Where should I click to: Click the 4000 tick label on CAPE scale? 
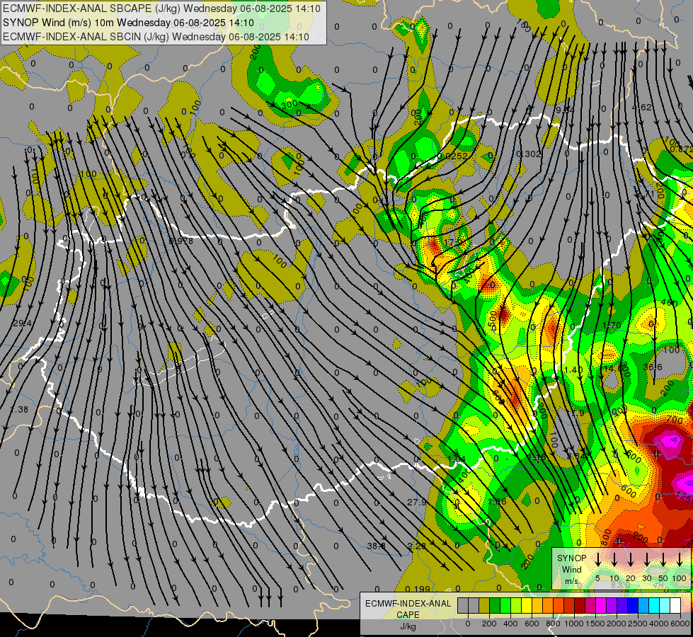658,624
